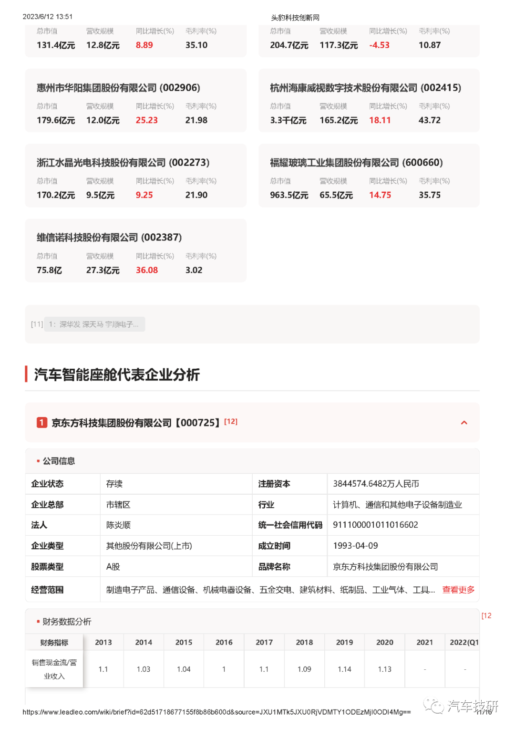
Task: Click the founding date 1993-04-09
Action: pos(355,546)
